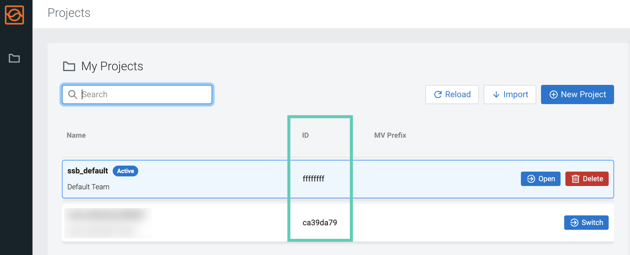Select the ssb_default project row

click(x=210, y=179)
